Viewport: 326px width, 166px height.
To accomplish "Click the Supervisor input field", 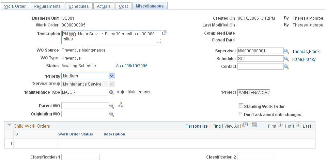I will tap(261, 51).
